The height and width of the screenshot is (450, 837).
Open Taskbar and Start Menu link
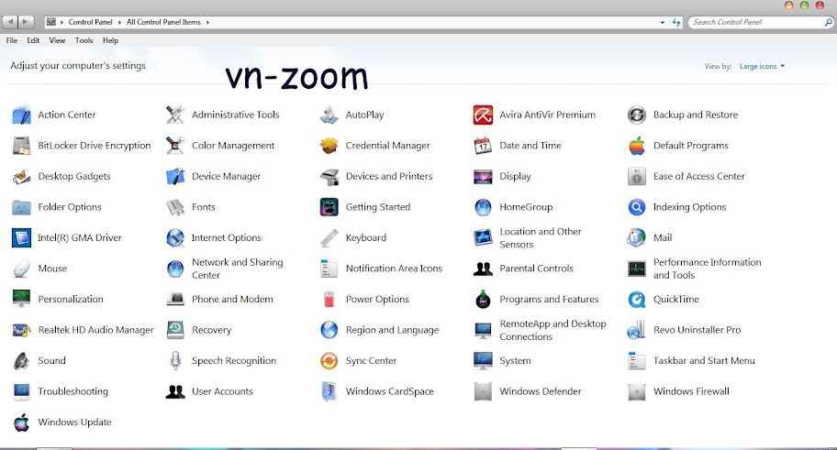pyautogui.click(x=704, y=361)
